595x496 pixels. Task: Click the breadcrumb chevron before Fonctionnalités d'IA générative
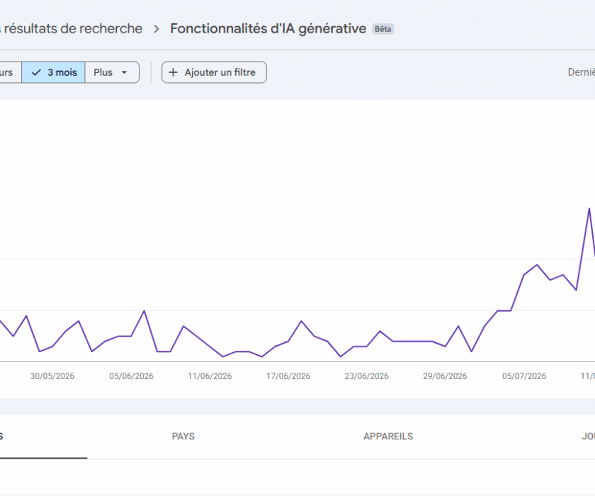tap(157, 29)
